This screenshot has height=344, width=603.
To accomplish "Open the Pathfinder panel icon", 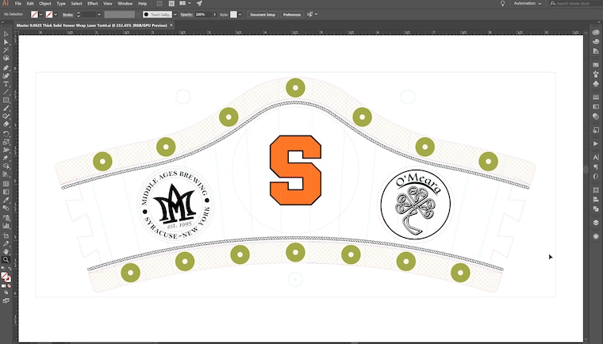I will tap(596, 208).
